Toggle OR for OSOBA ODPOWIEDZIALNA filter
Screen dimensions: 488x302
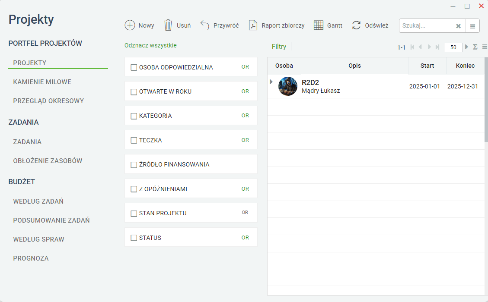(245, 67)
